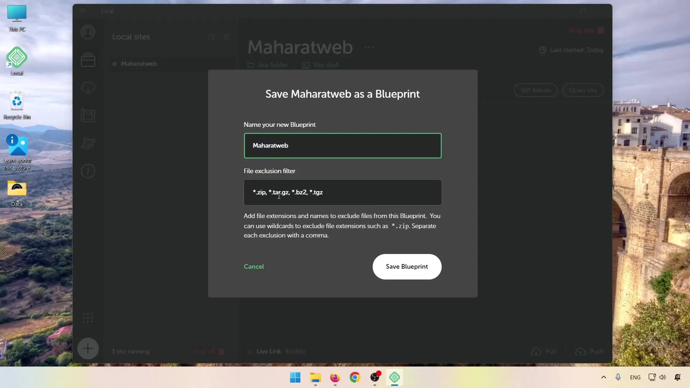Click the Open site button
690x388 pixels.
[x=583, y=90]
